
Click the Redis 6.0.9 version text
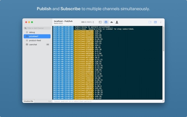coord(58,23)
